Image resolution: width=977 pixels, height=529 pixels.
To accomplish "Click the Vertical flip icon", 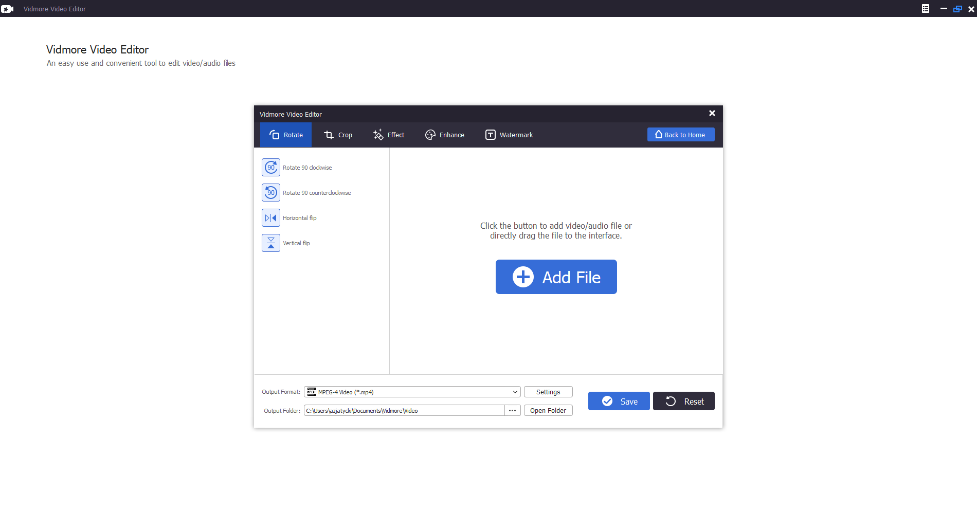I will coord(271,243).
